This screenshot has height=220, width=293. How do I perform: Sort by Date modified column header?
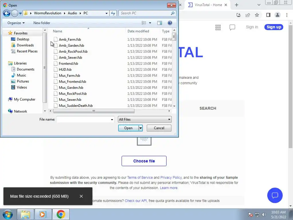(x=138, y=31)
